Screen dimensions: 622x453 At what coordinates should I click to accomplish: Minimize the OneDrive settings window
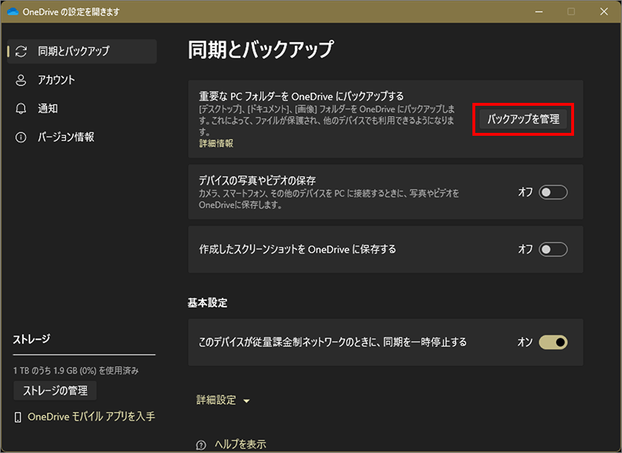coord(539,12)
